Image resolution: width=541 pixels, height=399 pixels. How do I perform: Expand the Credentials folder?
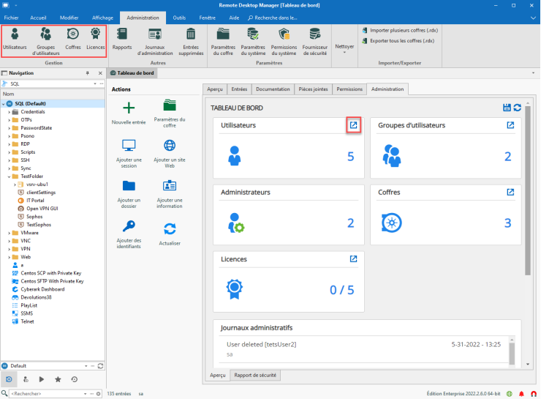(10, 112)
